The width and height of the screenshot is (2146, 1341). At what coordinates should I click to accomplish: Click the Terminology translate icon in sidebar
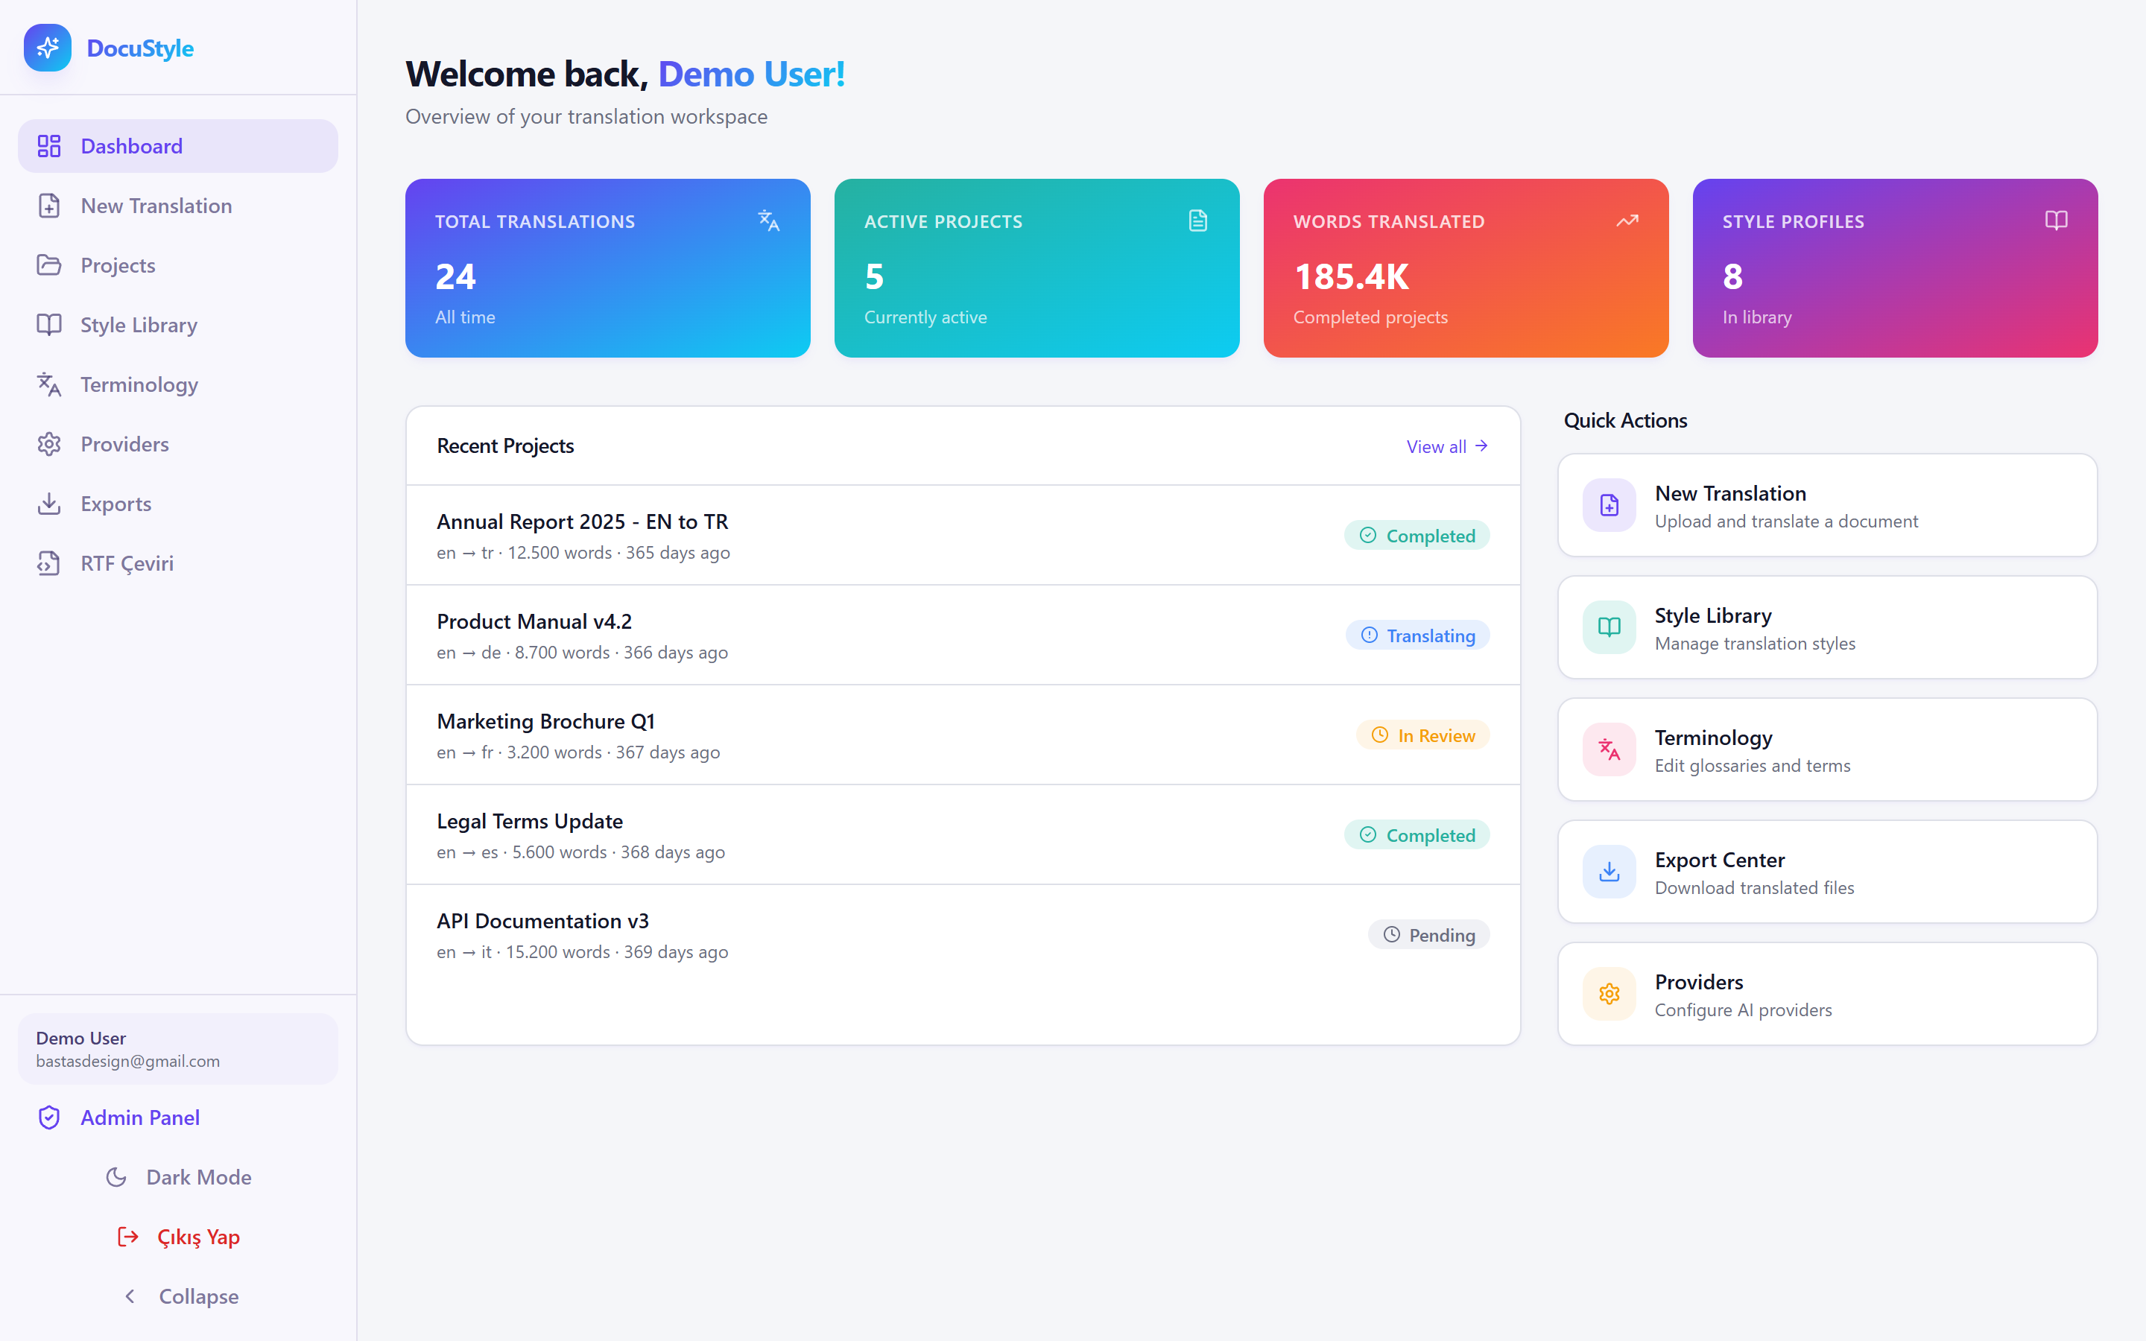[x=48, y=384]
